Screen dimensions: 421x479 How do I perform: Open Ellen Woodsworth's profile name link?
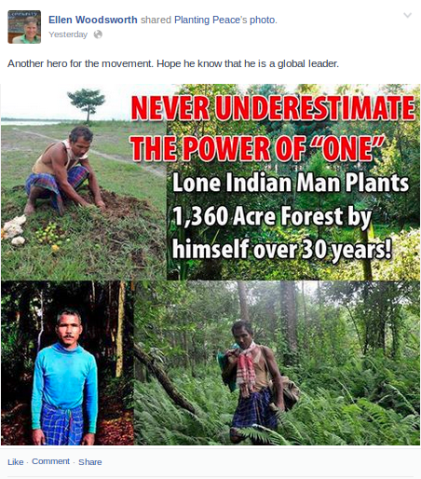93,20
